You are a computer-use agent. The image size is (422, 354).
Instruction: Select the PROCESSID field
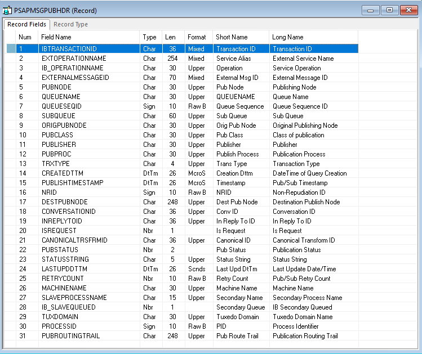point(59,326)
